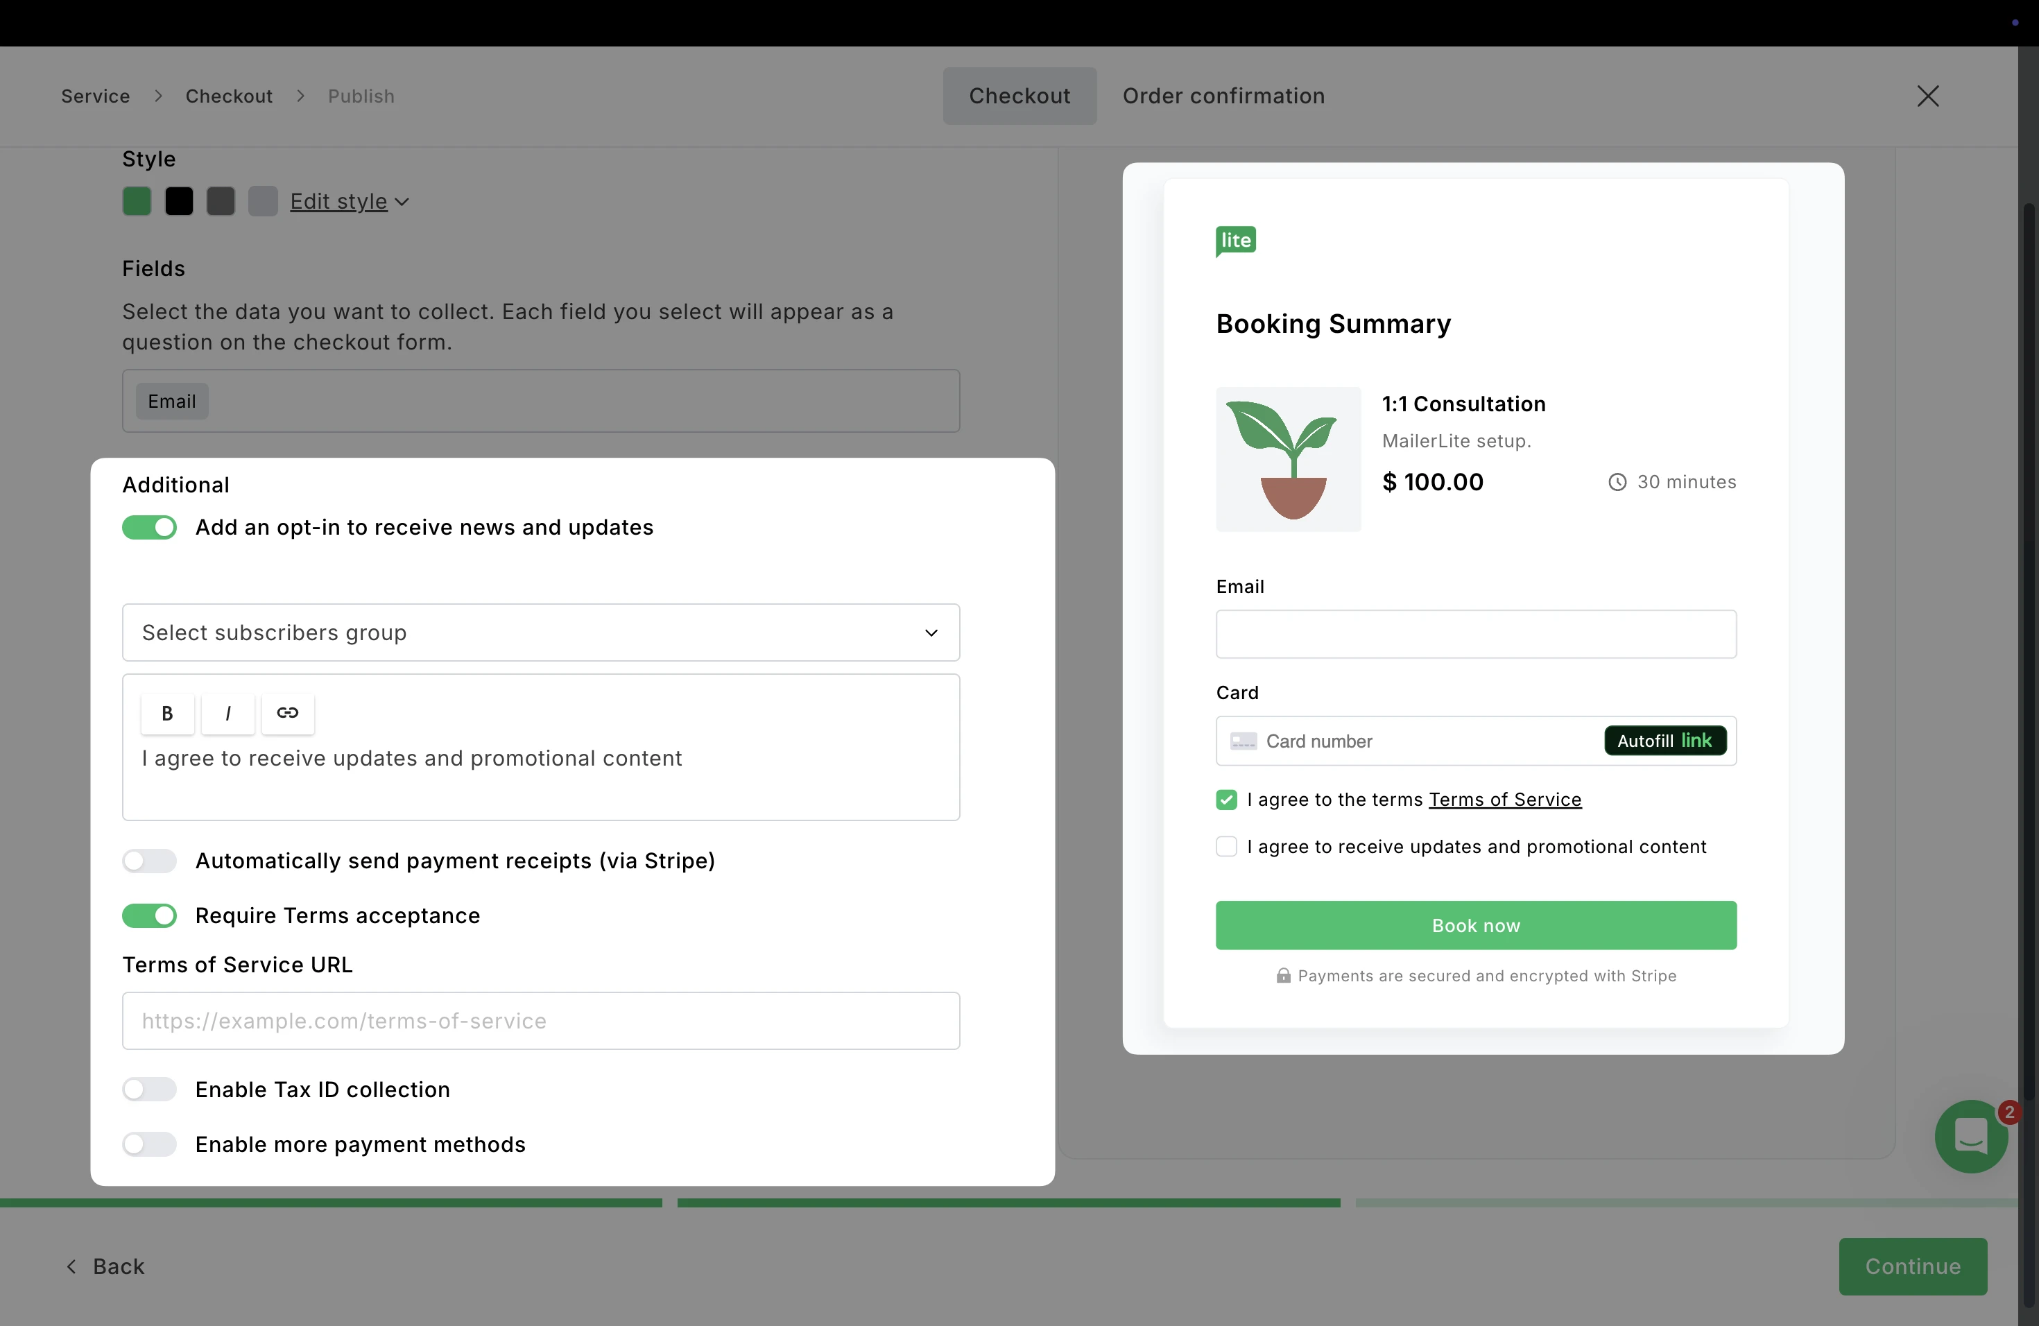
Task: Expand the Edit style chevron
Action: click(x=402, y=202)
